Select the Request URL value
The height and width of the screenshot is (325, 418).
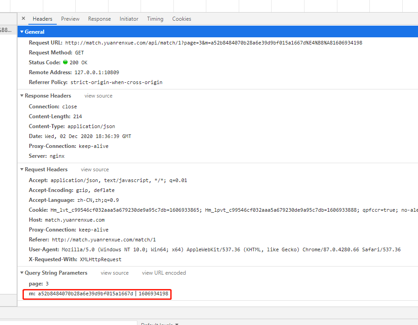214,43
